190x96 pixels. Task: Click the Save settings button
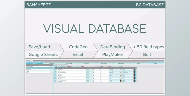[x=156, y=62]
